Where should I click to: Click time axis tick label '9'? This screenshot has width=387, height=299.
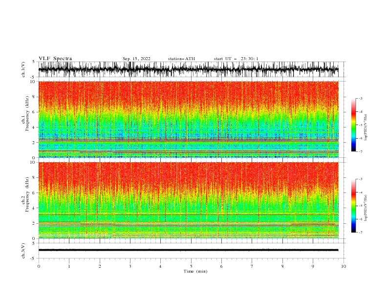[313, 266]
